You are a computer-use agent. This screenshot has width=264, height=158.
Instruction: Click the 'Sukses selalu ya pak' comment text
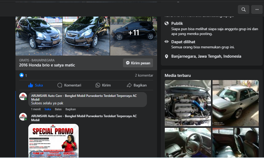(x=47, y=103)
